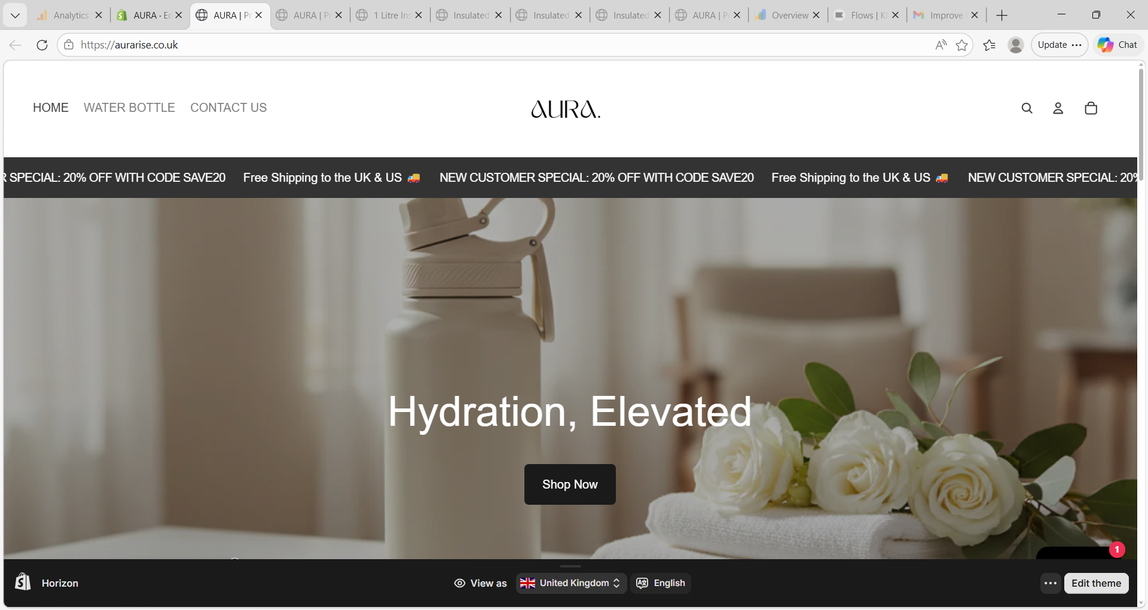The image size is (1148, 610).
Task: Open Copilot Chat button
Action: (x=1118, y=45)
